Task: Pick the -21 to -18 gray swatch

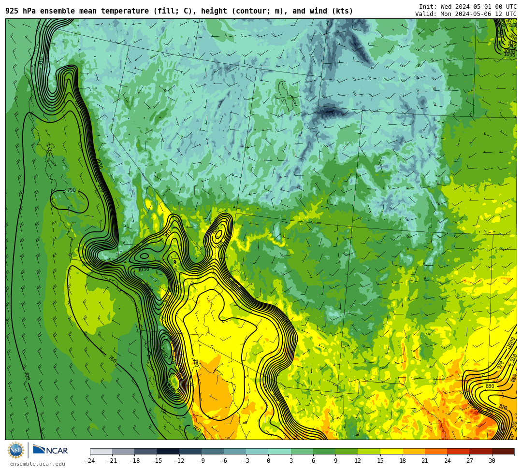Action: [x=124, y=451]
